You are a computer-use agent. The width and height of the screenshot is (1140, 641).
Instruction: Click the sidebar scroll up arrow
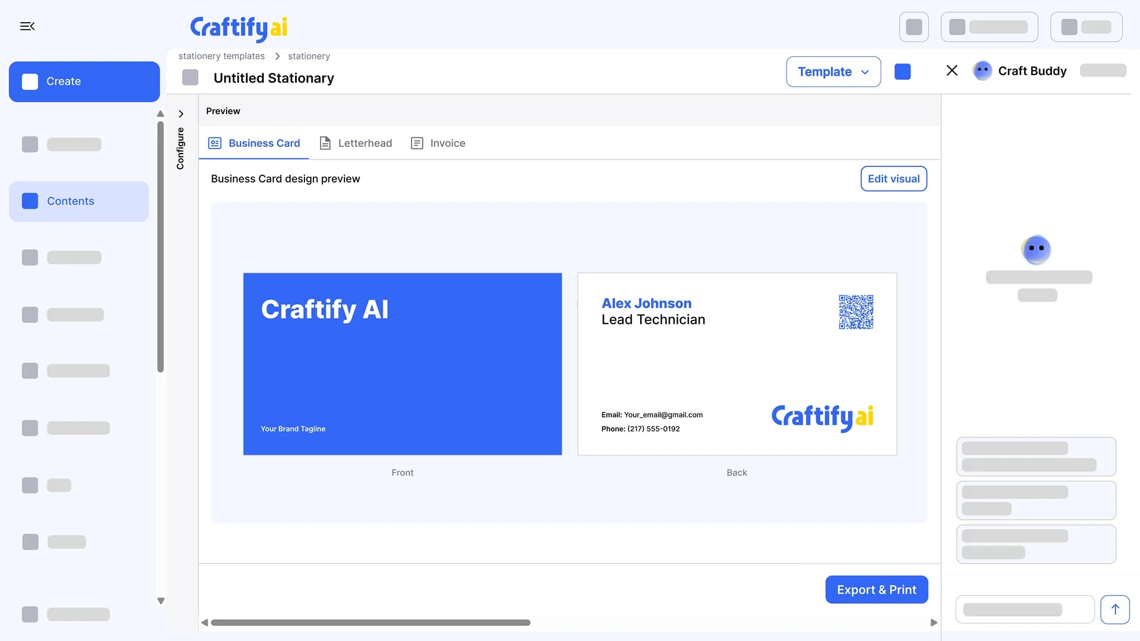[160, 114]
